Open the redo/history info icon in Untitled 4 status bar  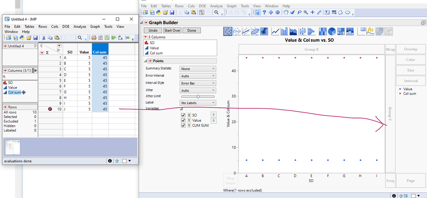pyautogui.click(x=110, y=161)
